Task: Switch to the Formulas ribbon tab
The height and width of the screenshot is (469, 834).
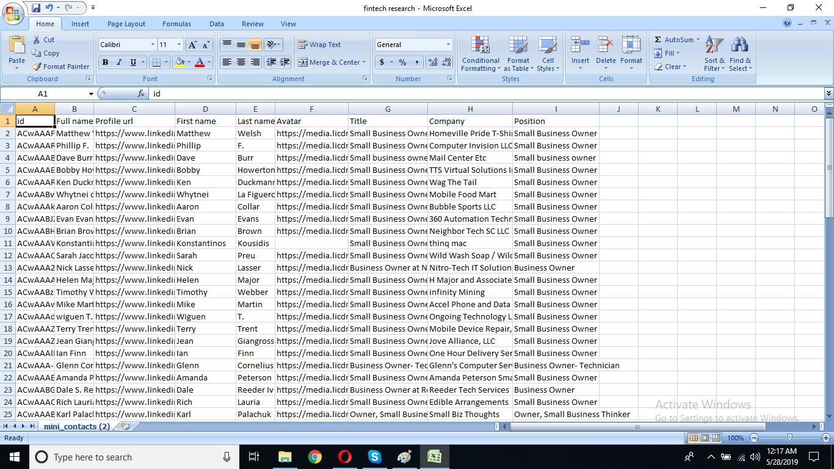Action: tap(176, 23)
